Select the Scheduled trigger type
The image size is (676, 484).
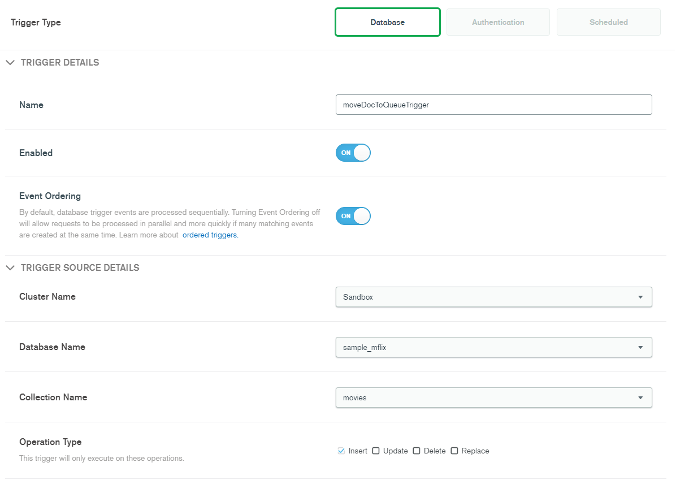pos(608,22)
